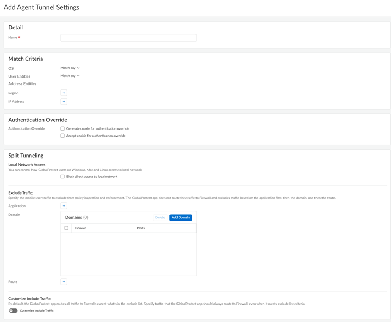Tick the select-all checkbox in Domains table
This screenshot has height=322, width=391.
[x=66, y=228]
